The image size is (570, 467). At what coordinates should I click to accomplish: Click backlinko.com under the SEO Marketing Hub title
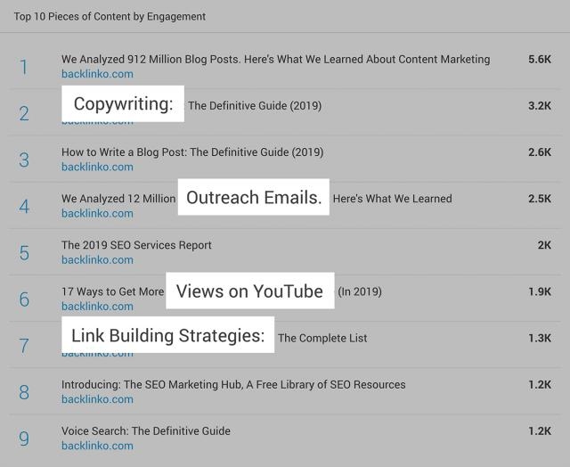tap(97, 399)
